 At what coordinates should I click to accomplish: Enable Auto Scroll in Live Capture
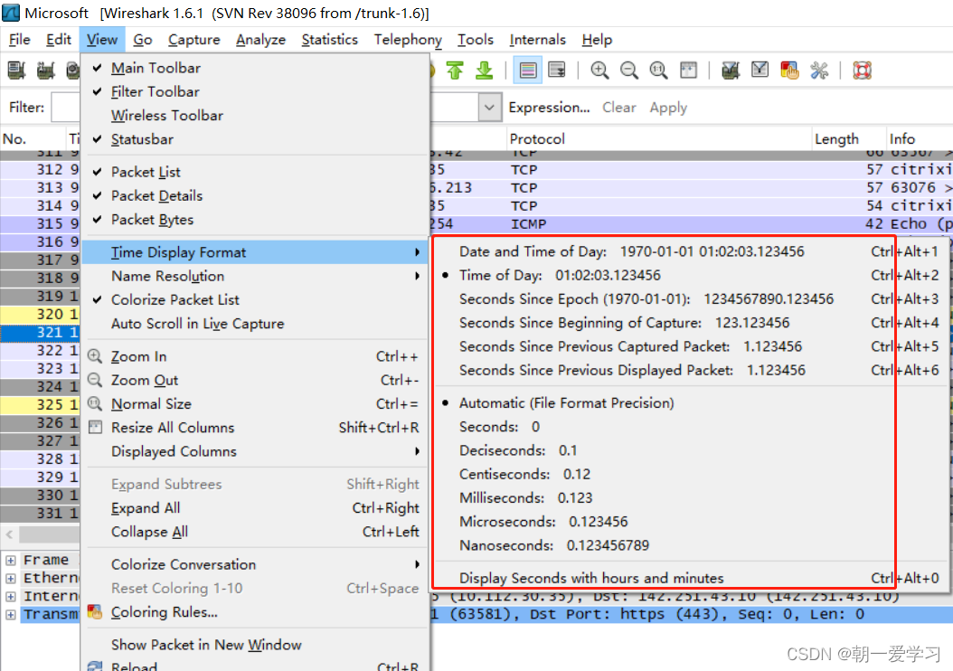pos(257,324)
